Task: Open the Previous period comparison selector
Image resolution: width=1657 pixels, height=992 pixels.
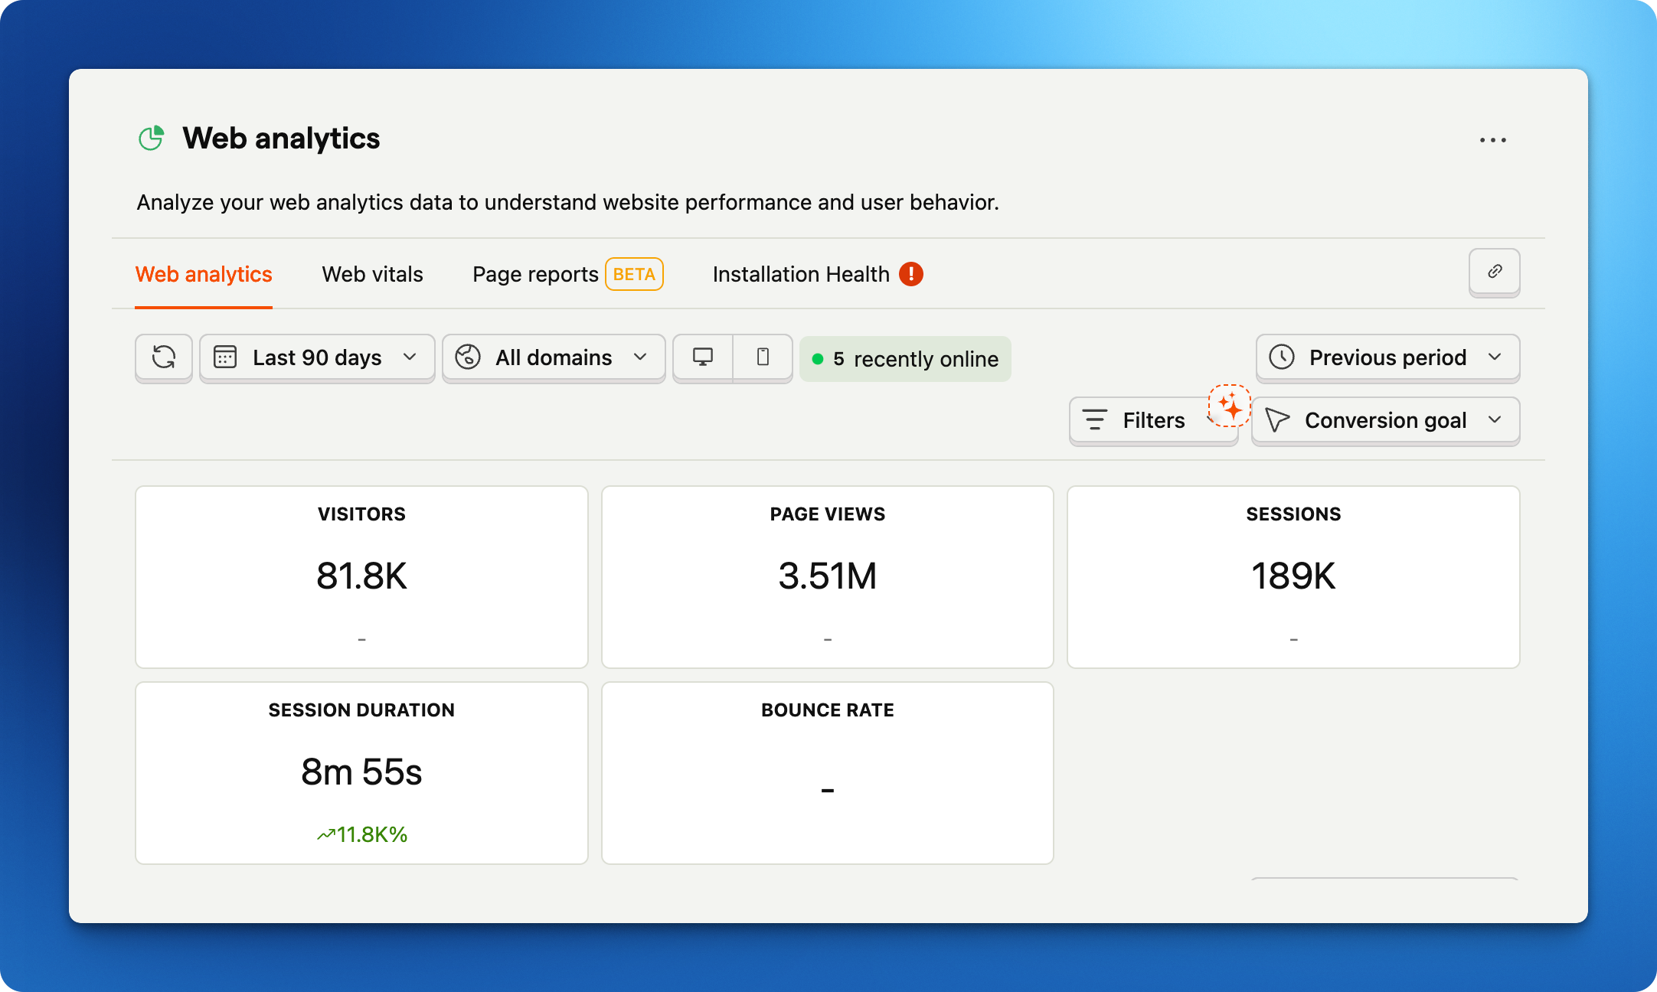Action: point(1386,357)
